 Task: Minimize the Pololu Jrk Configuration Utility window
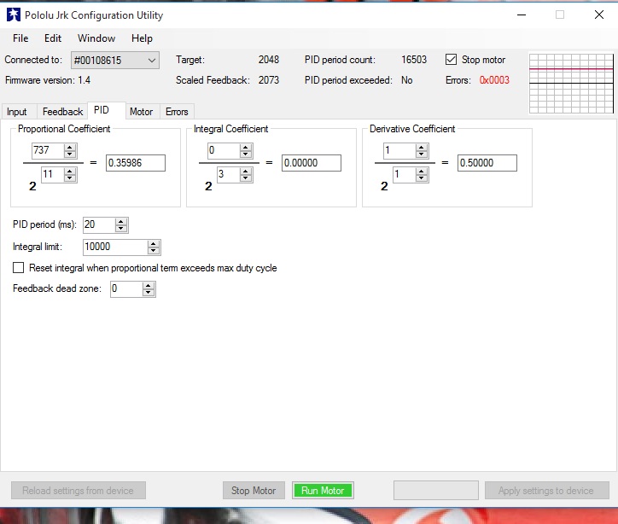tap(522, 15)
